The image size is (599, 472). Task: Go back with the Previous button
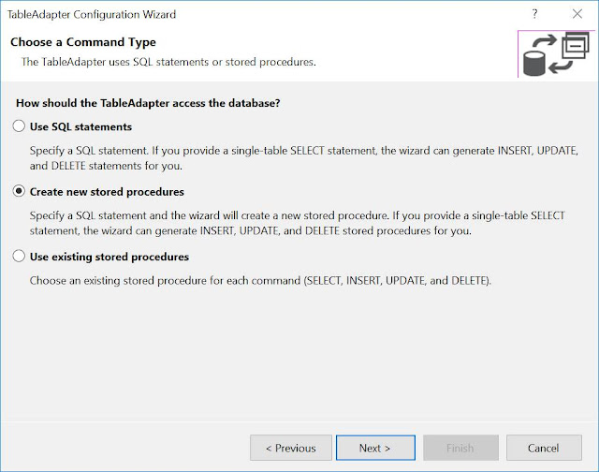290,448
